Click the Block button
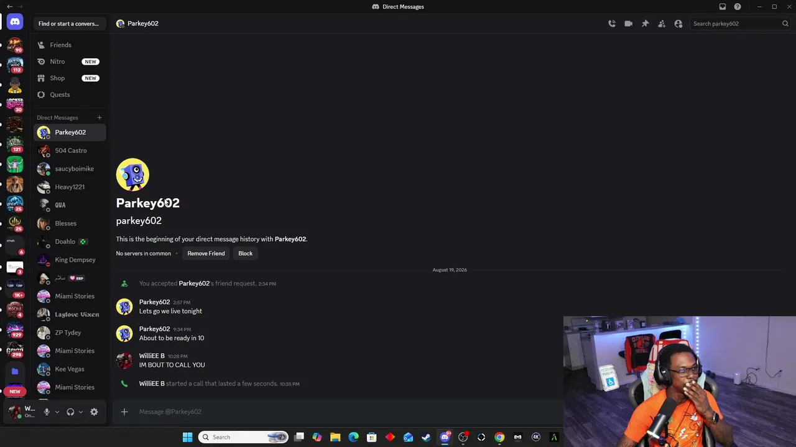Screen dimensions: 796x447 [245, 253]
